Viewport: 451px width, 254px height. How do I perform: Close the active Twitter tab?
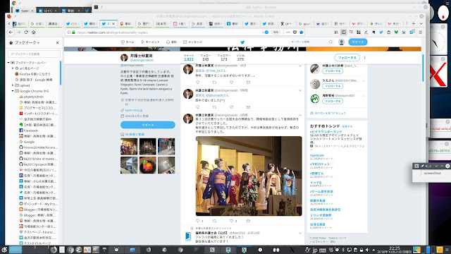coord(113,23)
